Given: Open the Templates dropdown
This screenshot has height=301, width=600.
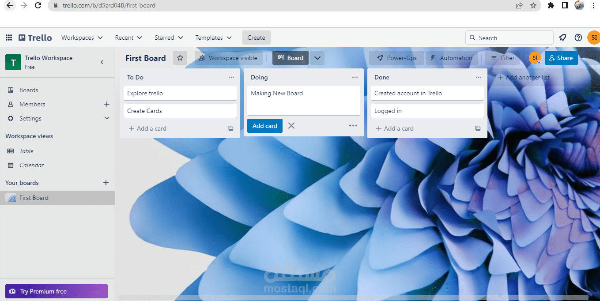Looking at the screenshot, I should coord(214,38).
